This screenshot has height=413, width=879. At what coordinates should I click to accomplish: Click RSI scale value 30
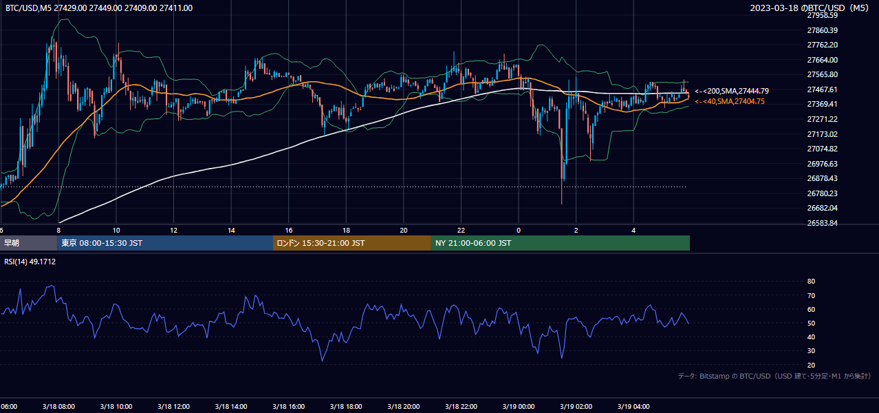point(812,350)
